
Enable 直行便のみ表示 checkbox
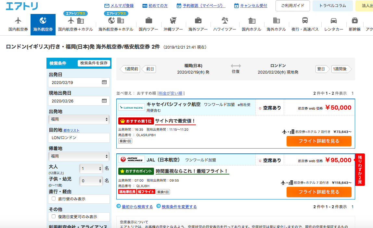click(x=54, y=198)
